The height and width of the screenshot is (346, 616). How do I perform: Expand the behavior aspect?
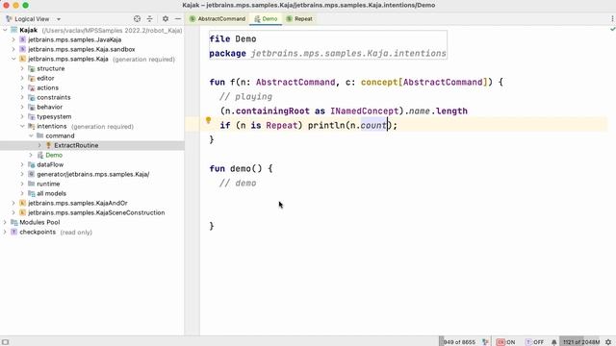tap(22, 107)
